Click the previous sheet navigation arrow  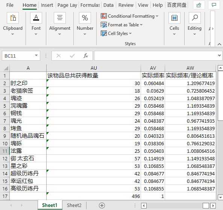point(11,205)
